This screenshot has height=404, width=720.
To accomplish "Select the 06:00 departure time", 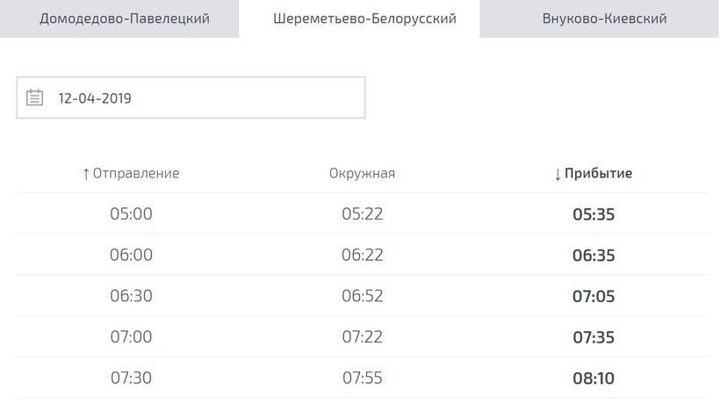I will tap(131, 255).
